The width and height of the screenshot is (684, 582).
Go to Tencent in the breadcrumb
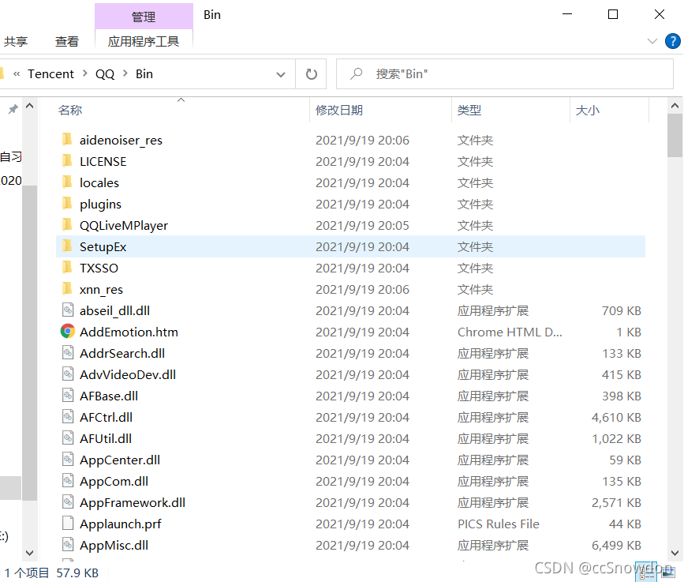(50, 73)
